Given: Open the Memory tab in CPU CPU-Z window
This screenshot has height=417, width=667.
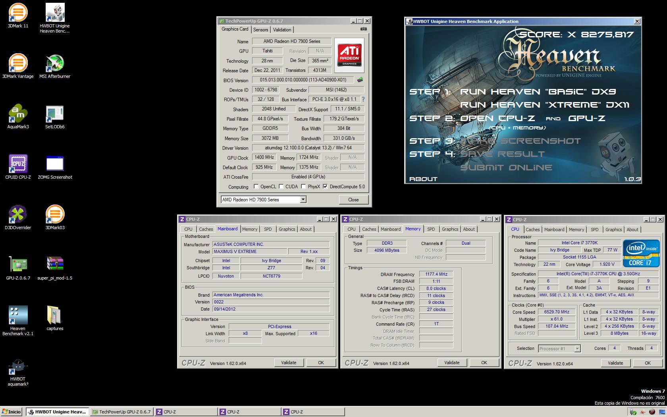Looking at the screenshot, I should 576,230.
